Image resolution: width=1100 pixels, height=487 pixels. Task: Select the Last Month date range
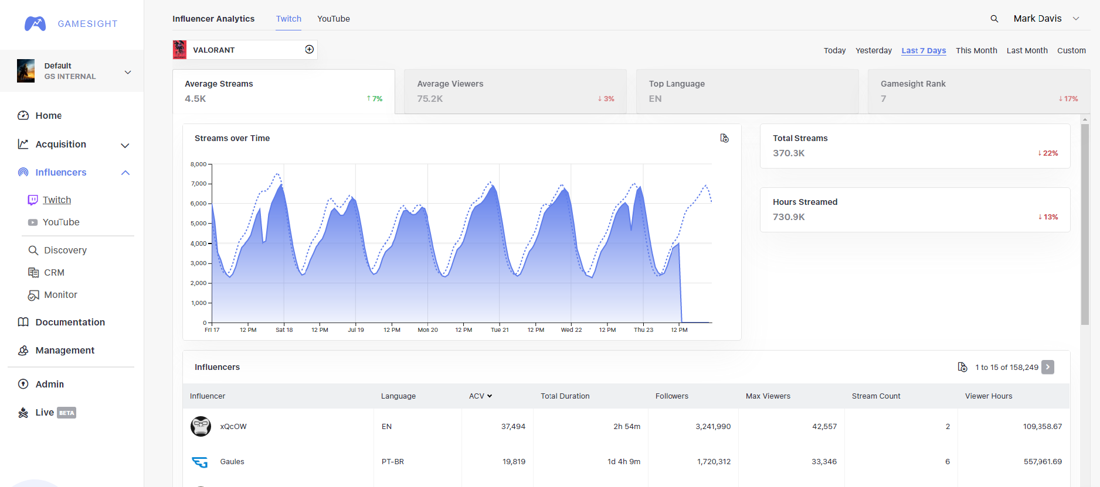tap(1027, 50)
